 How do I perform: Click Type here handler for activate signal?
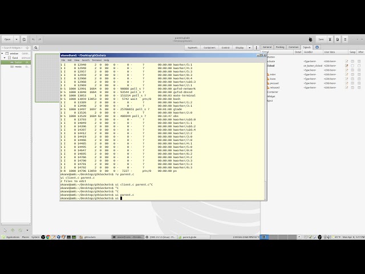pos(310,61)
